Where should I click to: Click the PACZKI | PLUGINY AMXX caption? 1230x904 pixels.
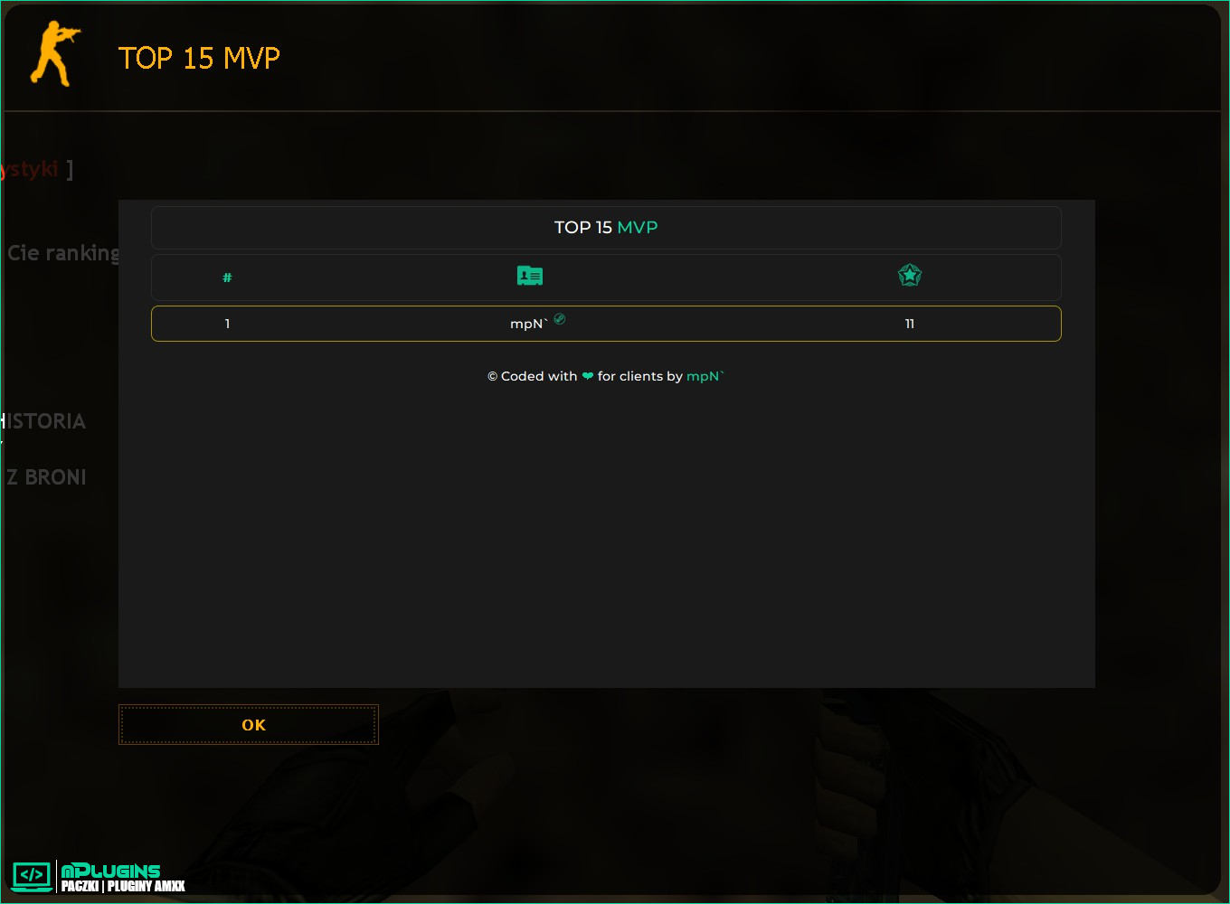coord(123,886)
